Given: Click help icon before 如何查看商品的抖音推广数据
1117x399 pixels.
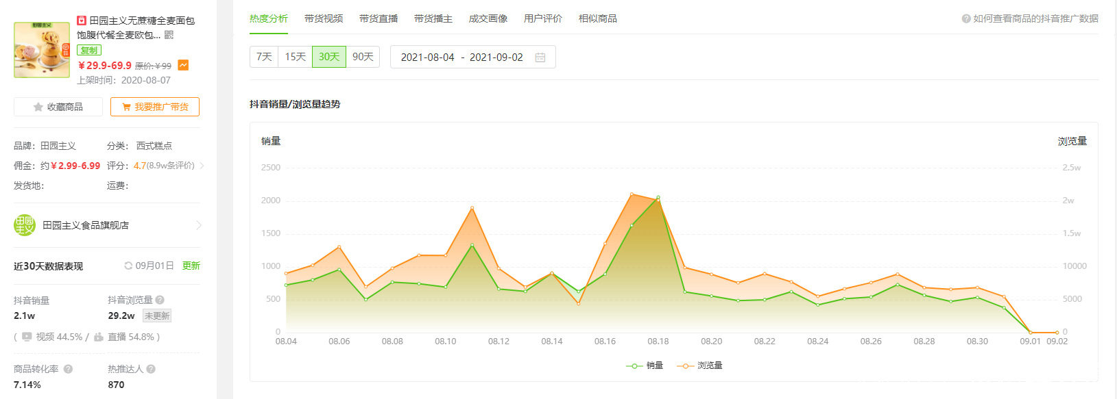Looking at the screenshot, I should coord(966,18).
